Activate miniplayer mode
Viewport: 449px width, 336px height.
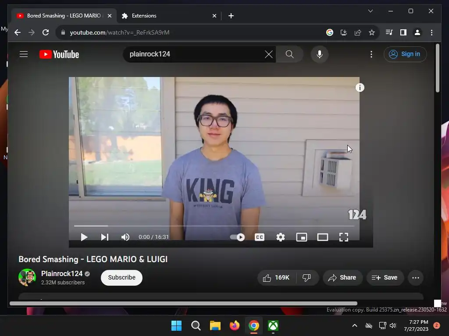click(302, 237)
